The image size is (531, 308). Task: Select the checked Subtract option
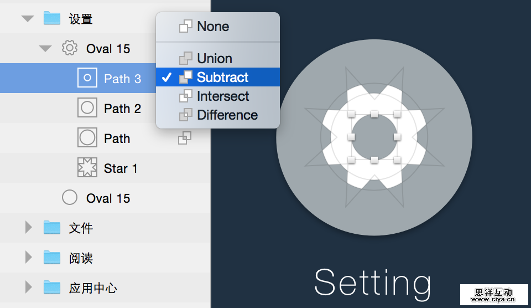tap(222, 78)
